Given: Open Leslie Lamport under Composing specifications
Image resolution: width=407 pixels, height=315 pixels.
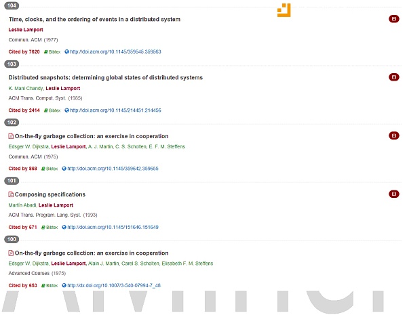Looking at the screenshot, I should pos(56,205).
